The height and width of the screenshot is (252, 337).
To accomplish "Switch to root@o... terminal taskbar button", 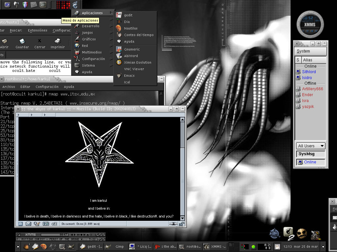I will click(x=191, y=247).
